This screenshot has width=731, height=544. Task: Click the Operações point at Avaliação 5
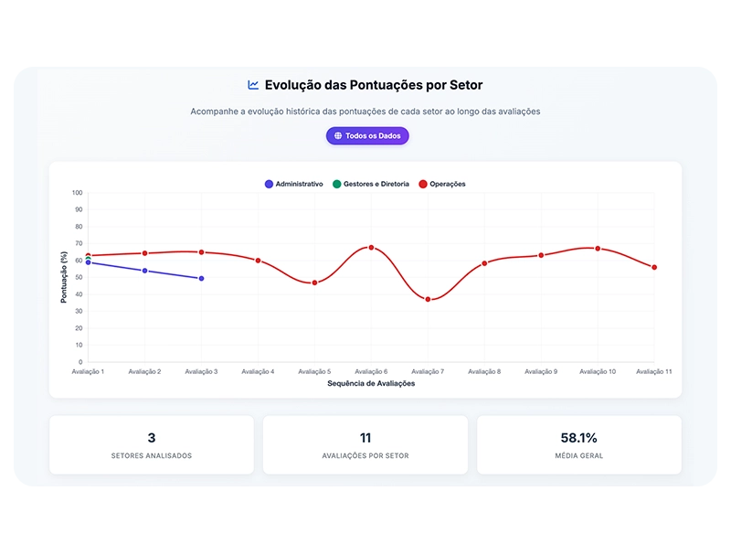point(314,283)
